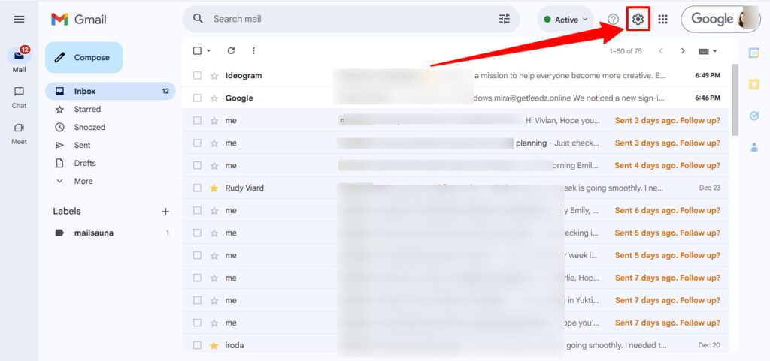Open Google Keep in side panel
770x361 pixels.
pos(754,84)
